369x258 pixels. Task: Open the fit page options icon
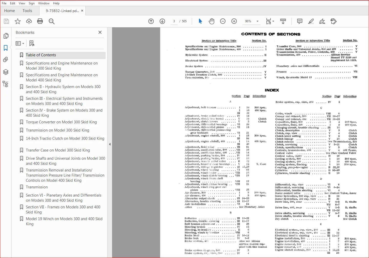[270, 21]
